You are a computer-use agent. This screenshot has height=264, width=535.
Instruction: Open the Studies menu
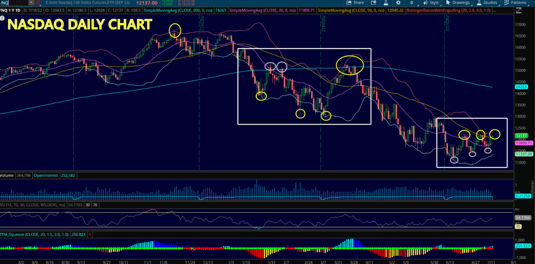coord(487,2)
